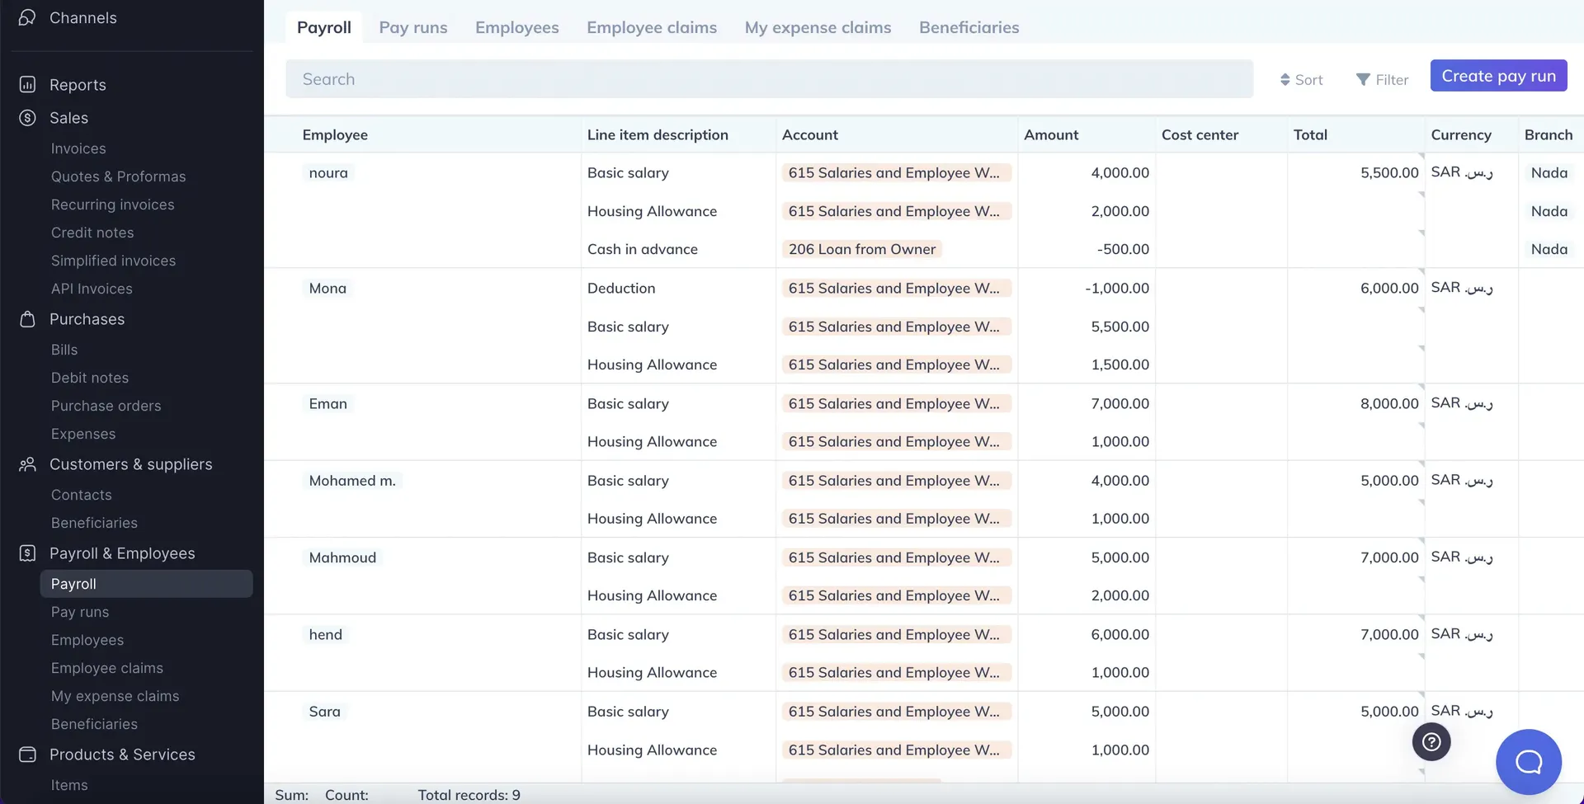1584x804 pixels.
Task: Click the Sort arrows icon
Action: (1285, 79)
